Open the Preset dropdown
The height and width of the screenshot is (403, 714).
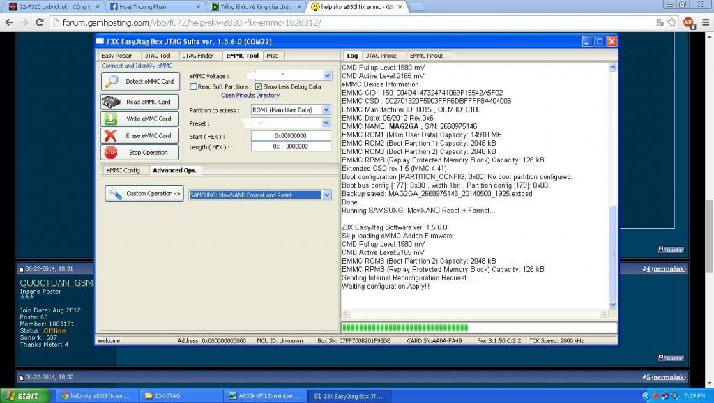[326, 123]
